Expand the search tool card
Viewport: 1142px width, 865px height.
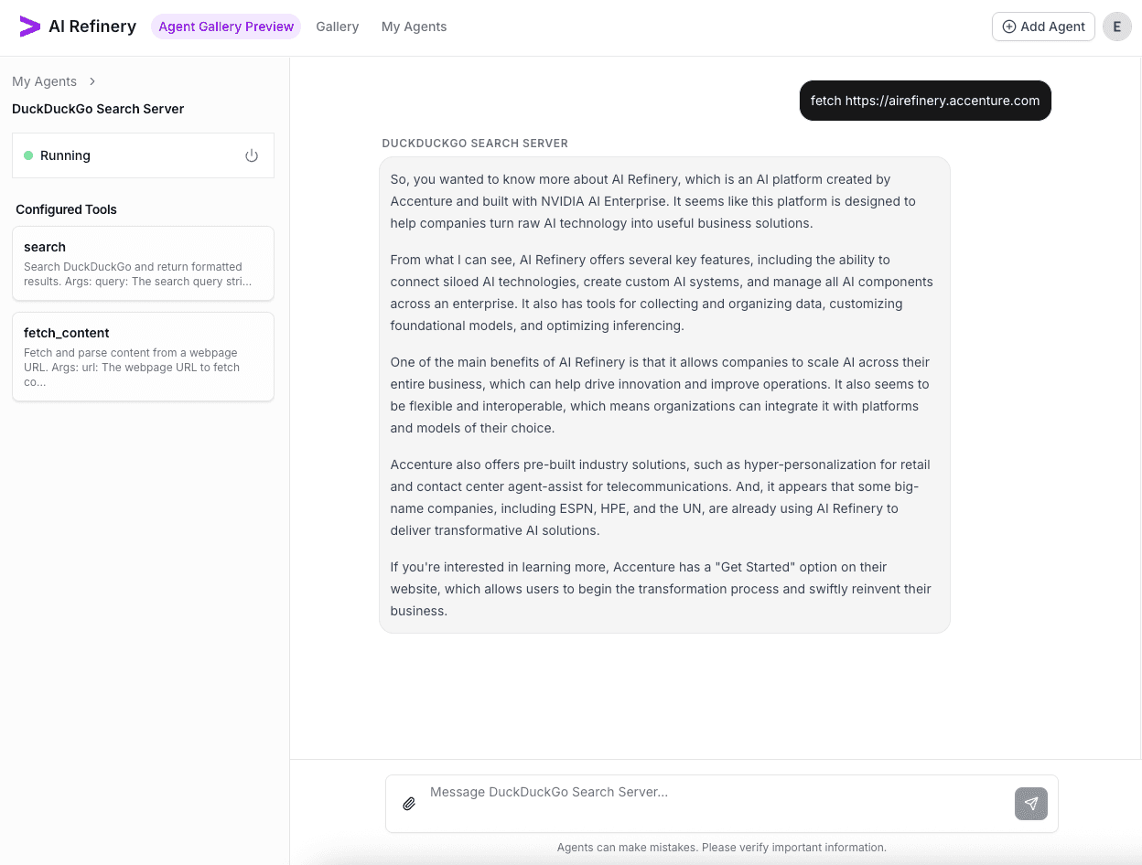coord(143,263)
